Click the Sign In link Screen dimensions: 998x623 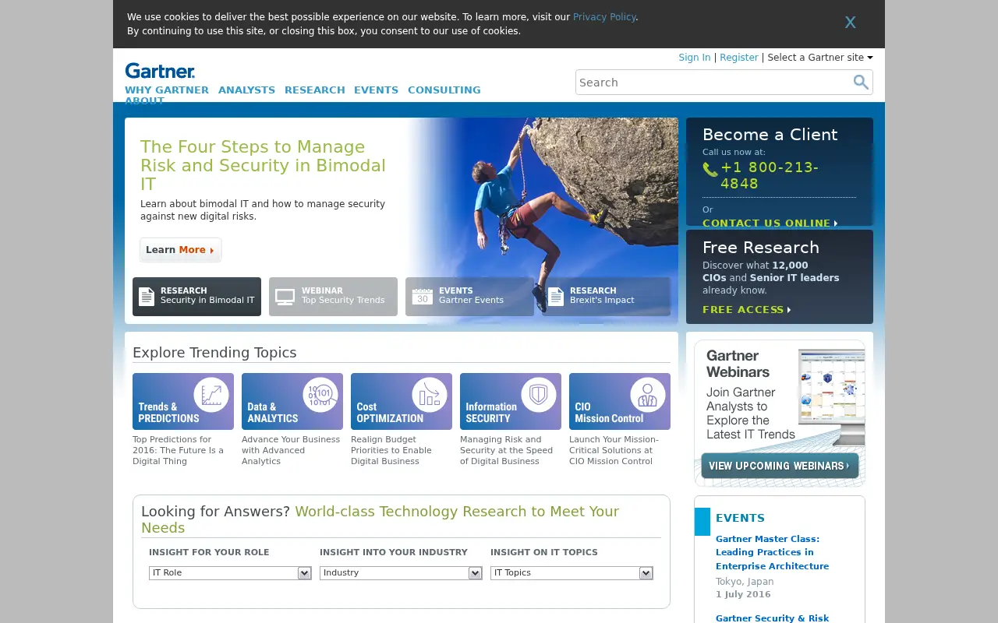pyautogui.click(x=694, y=58)
